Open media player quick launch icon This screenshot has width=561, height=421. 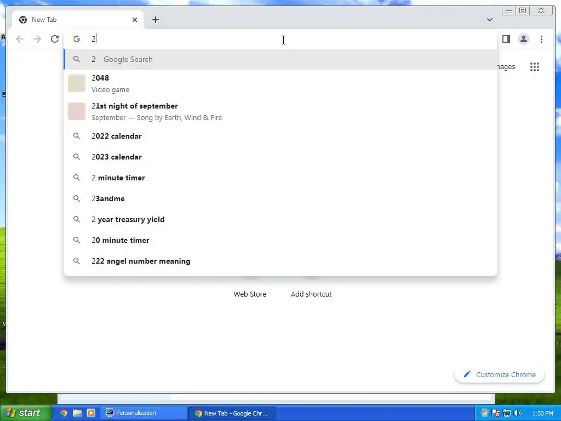tap(91, 413)
